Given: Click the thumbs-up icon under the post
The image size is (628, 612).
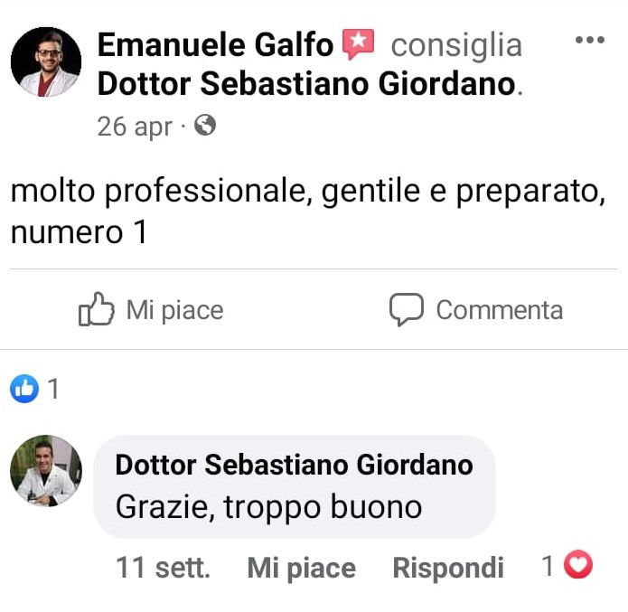Looking at the screenshot, I should (x=97, y=310).
